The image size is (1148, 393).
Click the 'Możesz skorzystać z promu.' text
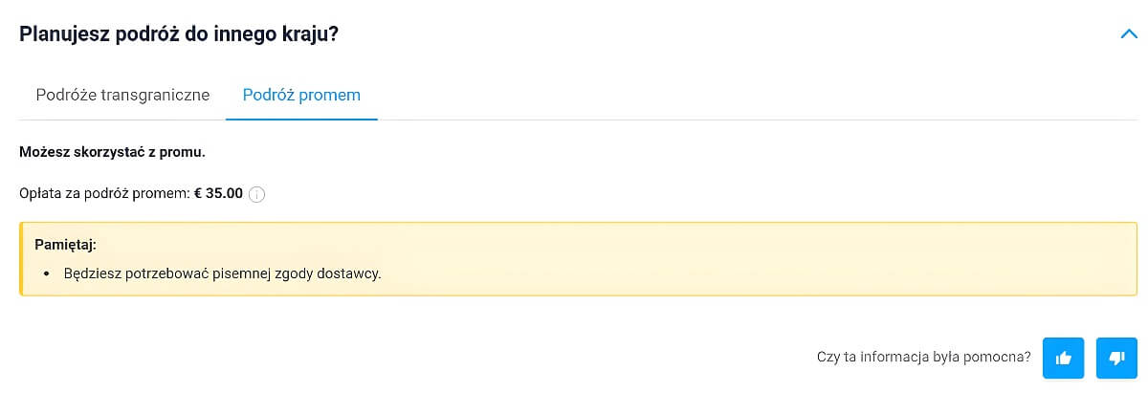pos(113,151)
